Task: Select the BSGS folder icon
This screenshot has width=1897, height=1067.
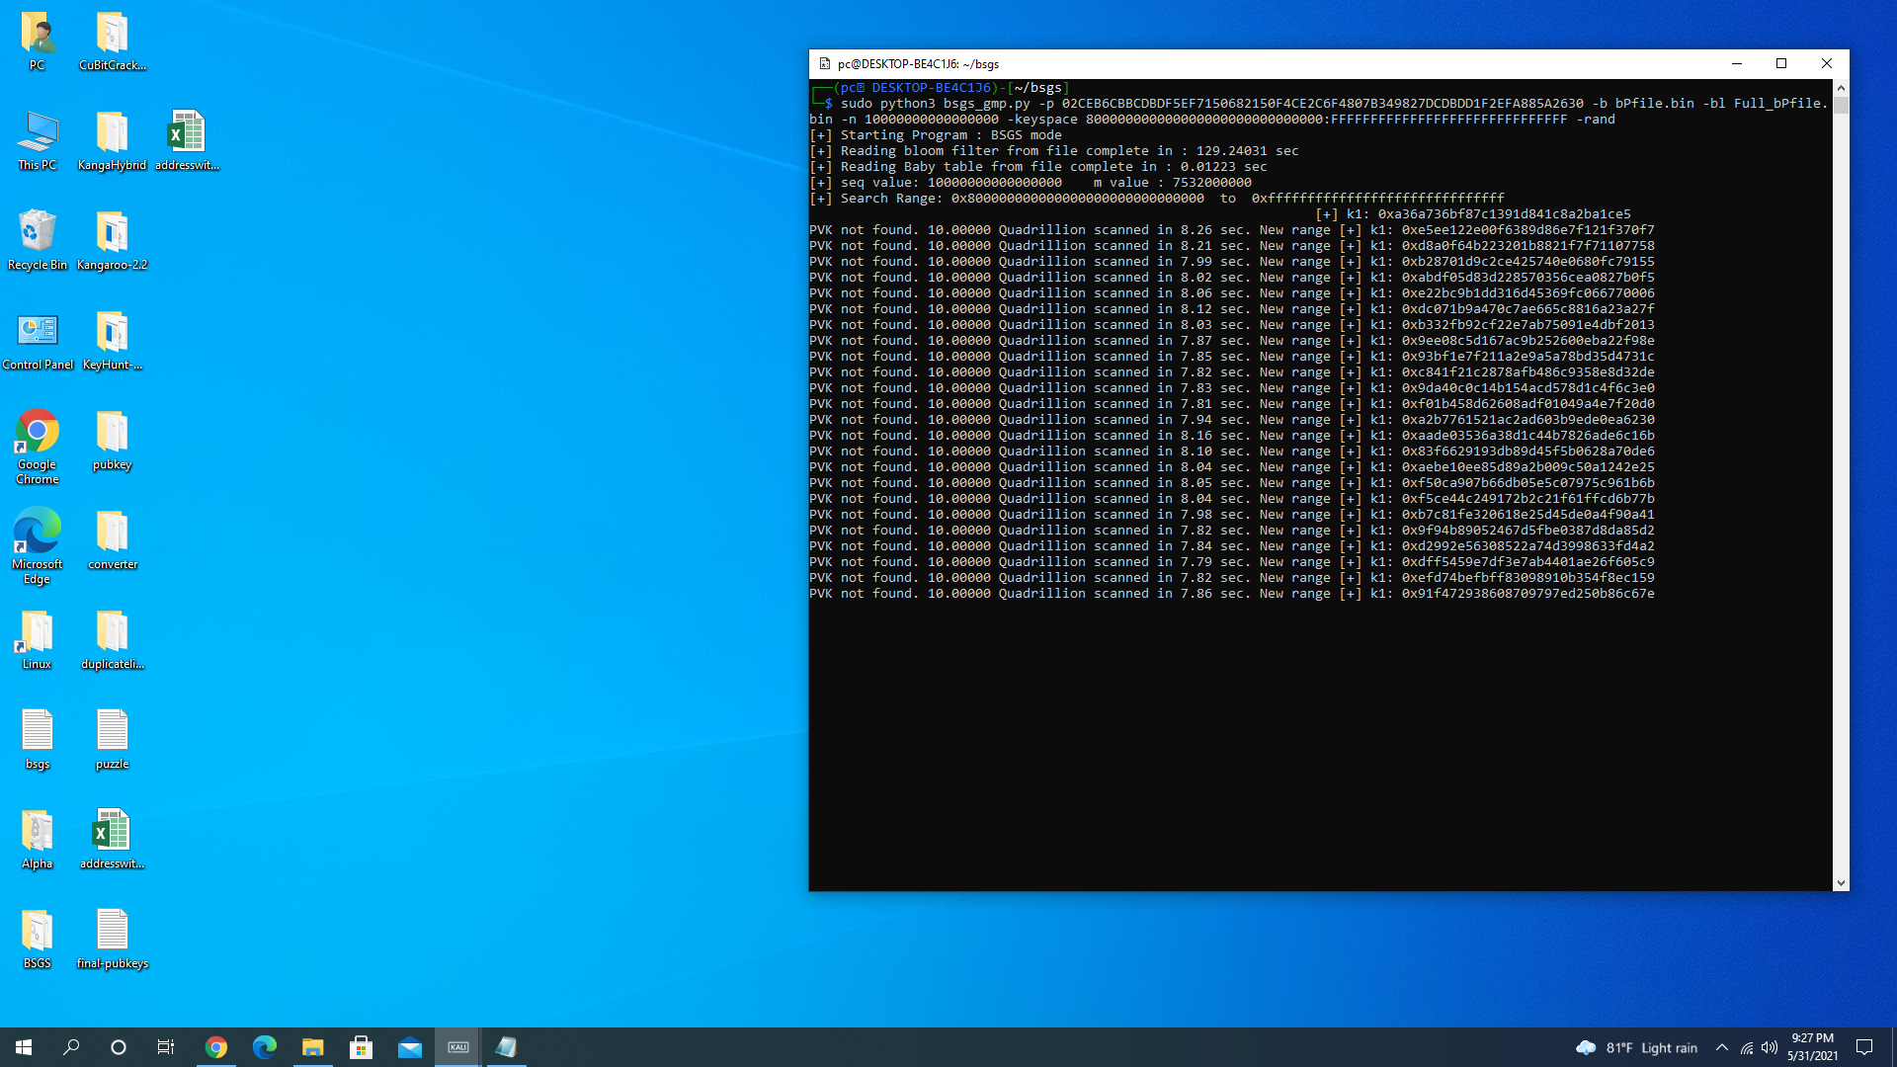Action: point(37,931)
